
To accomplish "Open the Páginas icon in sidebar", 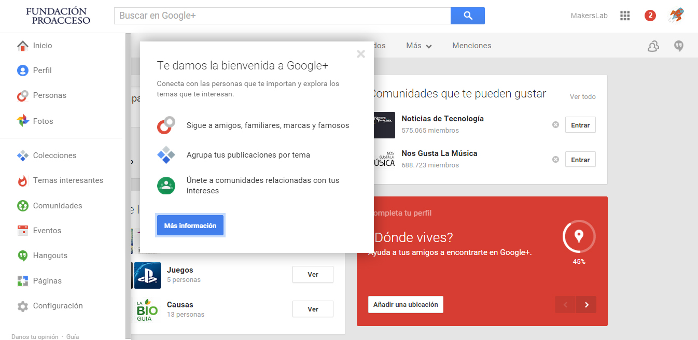I will click(22, 281).
